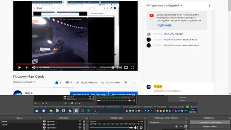Undock the OBS Переходы между сценами panel
The image size is (231, 130).
point(187,118)
